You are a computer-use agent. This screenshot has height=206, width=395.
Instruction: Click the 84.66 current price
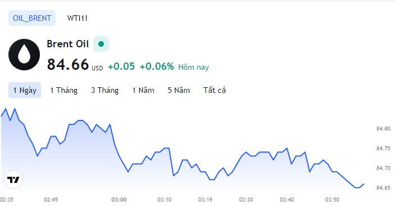click(x=68, y=64)
